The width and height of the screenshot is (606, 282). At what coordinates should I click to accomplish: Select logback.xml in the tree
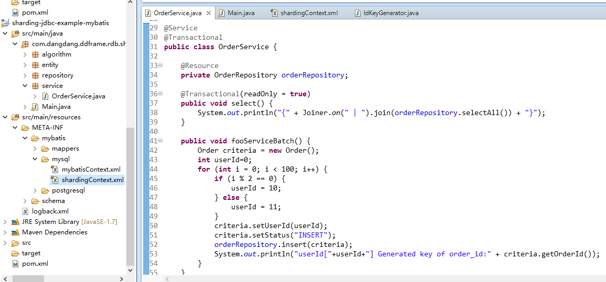(50, 211)
